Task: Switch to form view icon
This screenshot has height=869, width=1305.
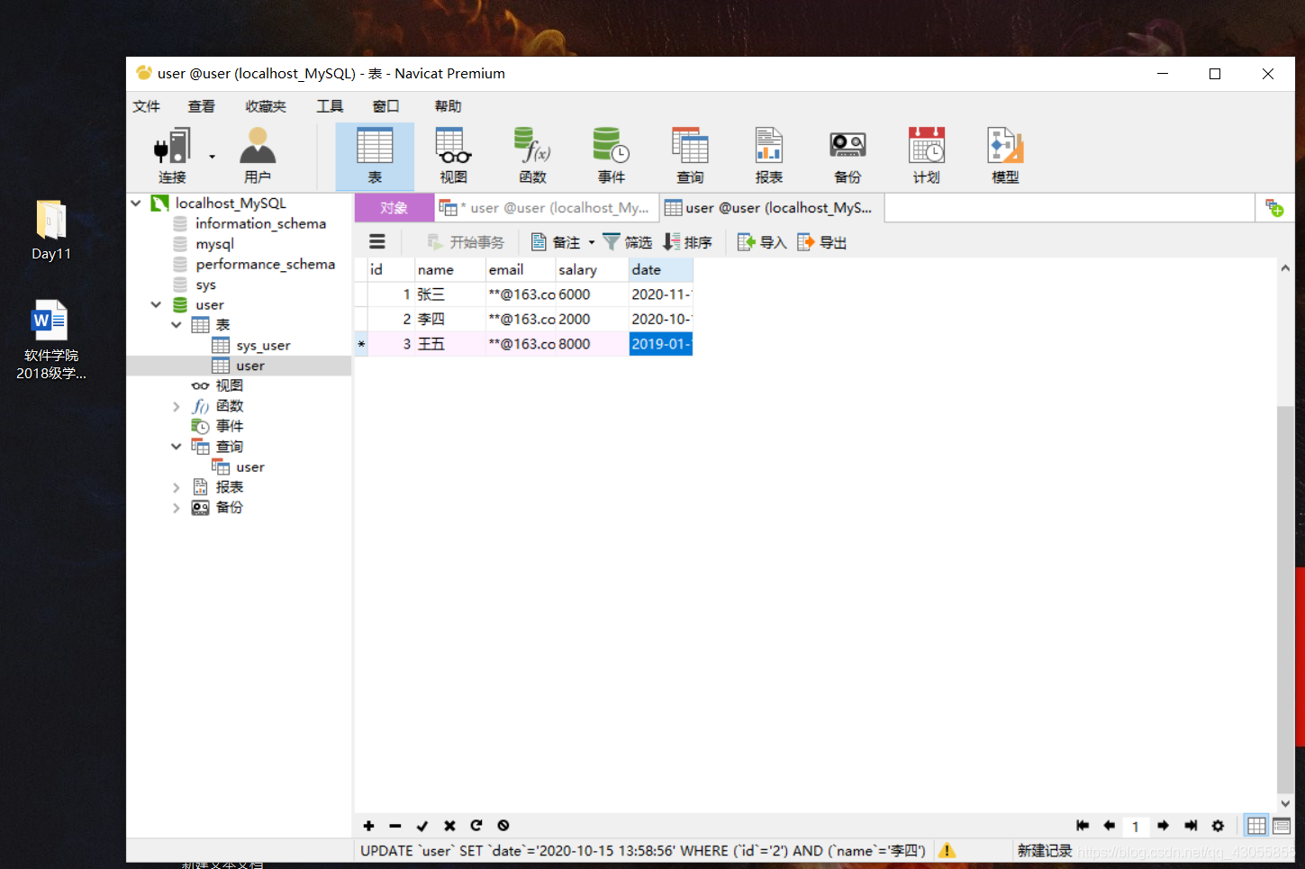Action: coord(1282,826)
